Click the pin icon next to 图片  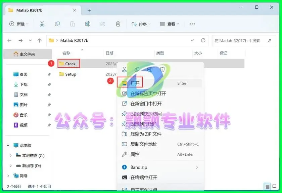coord(49,105)
